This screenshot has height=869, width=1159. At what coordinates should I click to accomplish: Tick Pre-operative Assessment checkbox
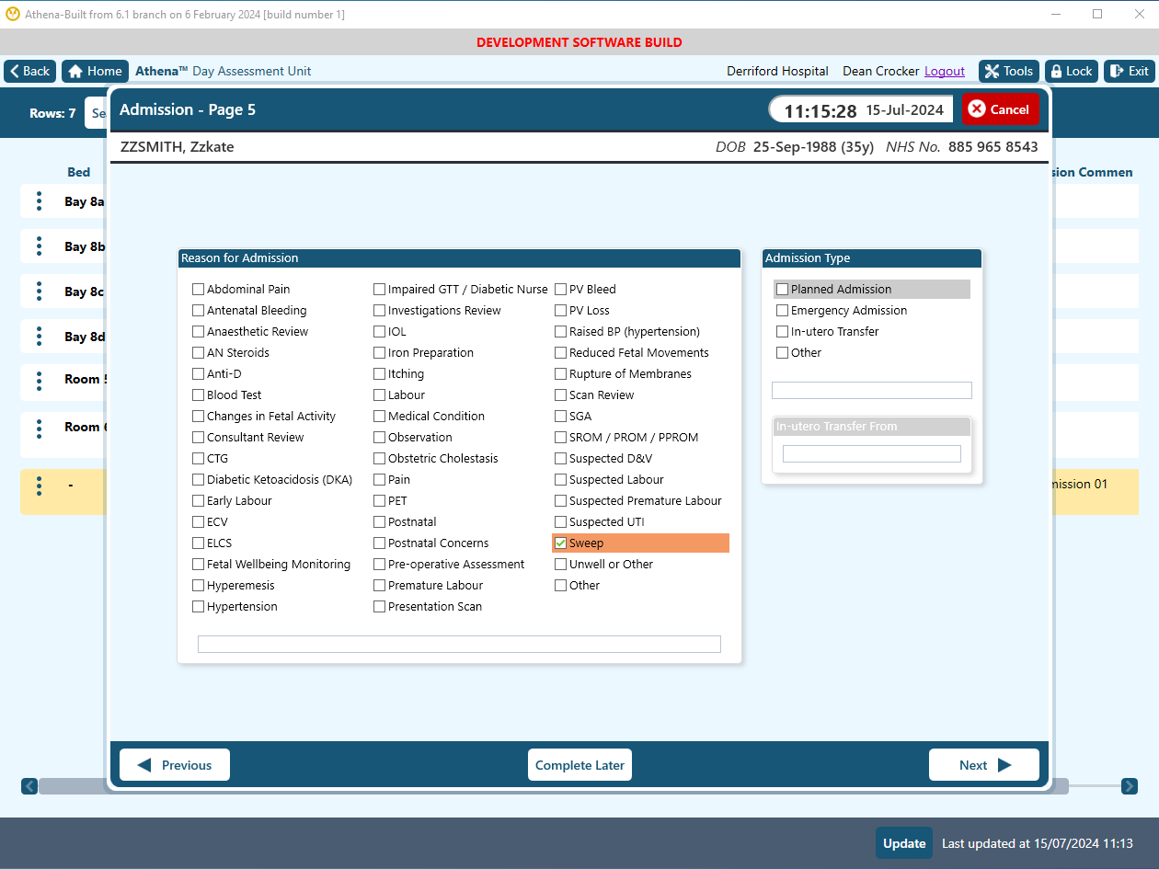pos(379,564)
